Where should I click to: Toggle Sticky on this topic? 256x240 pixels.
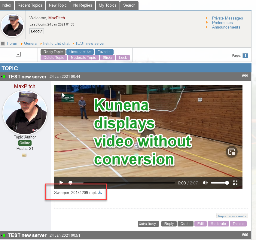click(107, 58)
